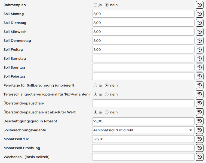This screenshot has width=206, height=163.
Task: Click into the Soll Samstag field
Action: (143, 59)
